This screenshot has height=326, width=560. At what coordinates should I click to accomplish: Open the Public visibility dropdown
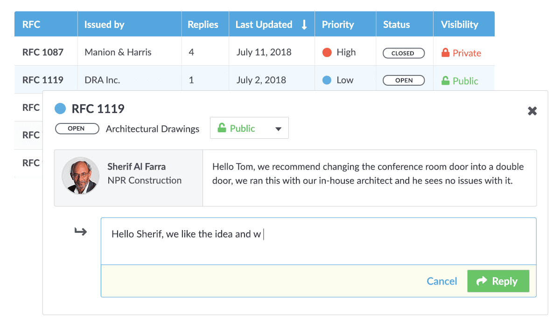click(249, 128)
